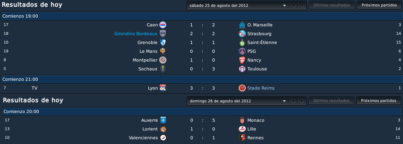Open the Girondins Bordeaux team link
The width and height of the screenshot is (403, 144).
point(136,34)
